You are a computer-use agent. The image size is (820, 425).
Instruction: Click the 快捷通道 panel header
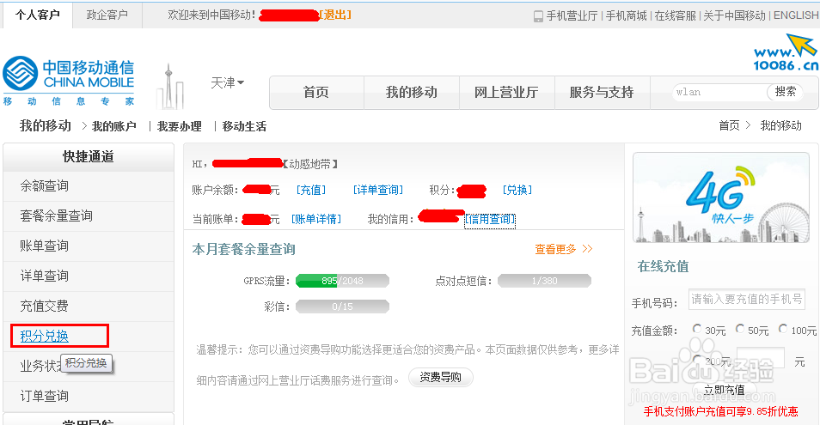pyautogui.click(x=89, y=156)
